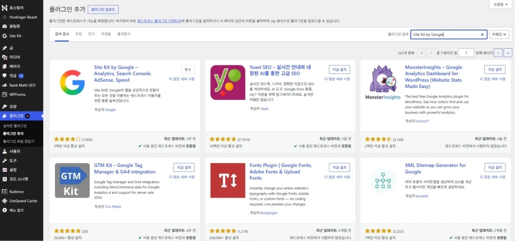Viewport: 515px width, 241px height.
Task: Open the Installed Plugins submenu item
Action: point(15,126)
